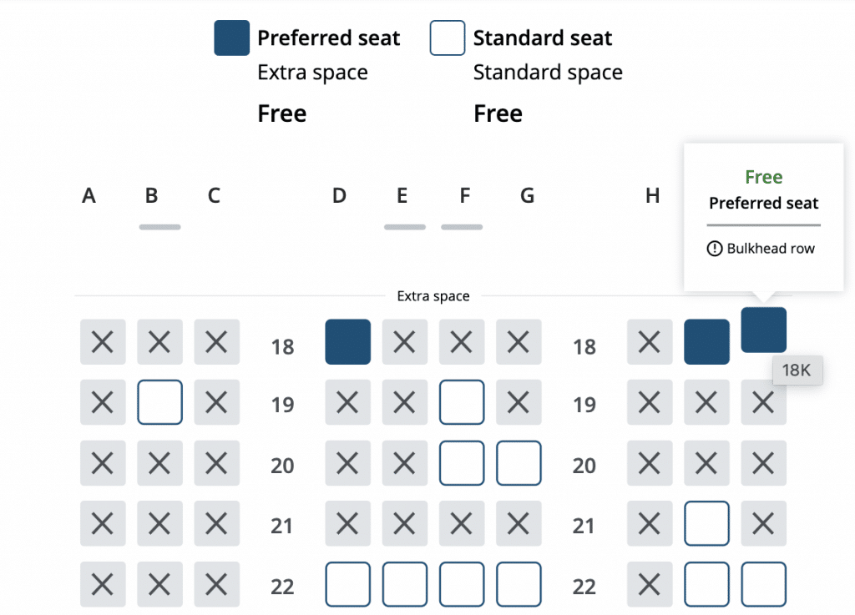
Task: Select standard seat 19F
Action: point(462,402)
